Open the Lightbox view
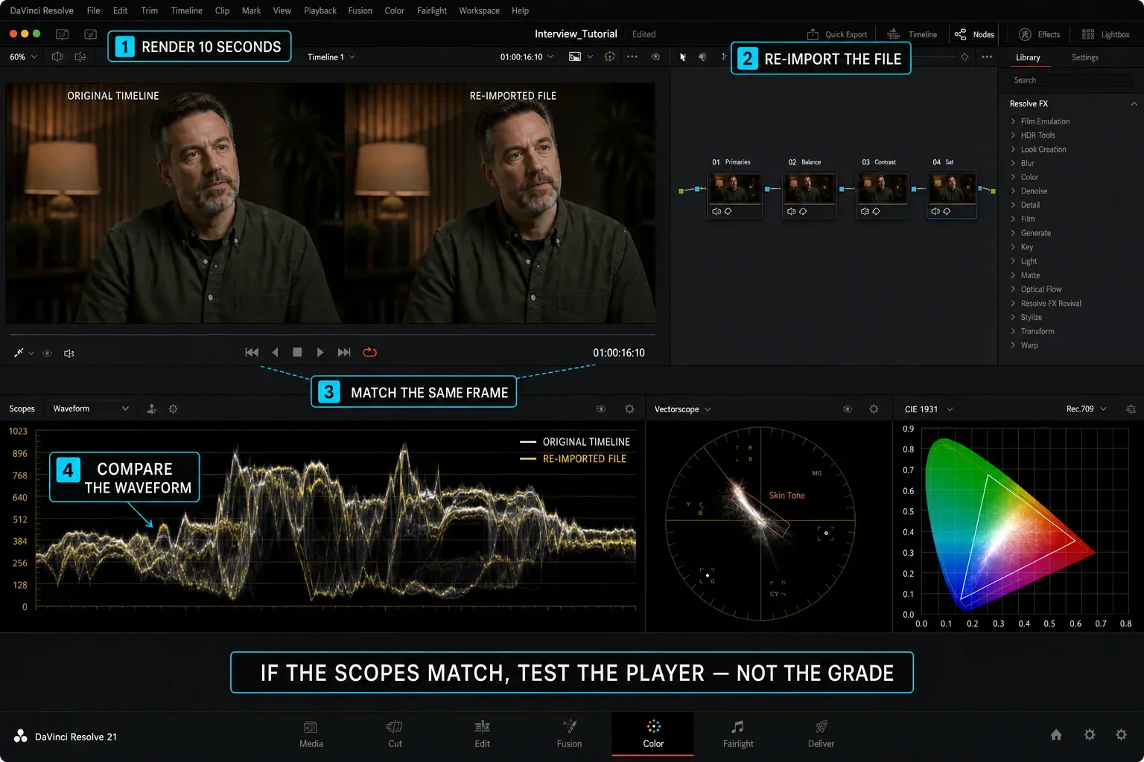This screenshot has height=762, width=1144. pyautogui.click(x=1106, y=34)
